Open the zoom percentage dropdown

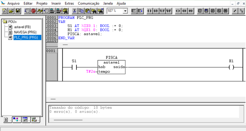125,11
